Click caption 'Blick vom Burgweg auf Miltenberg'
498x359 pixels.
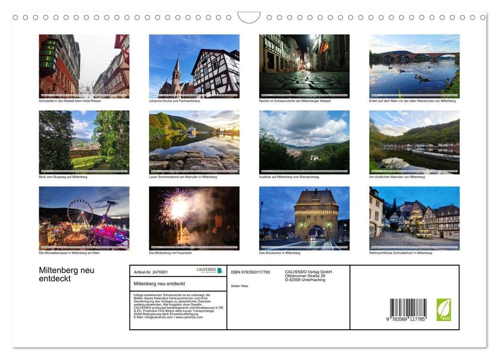63,177
